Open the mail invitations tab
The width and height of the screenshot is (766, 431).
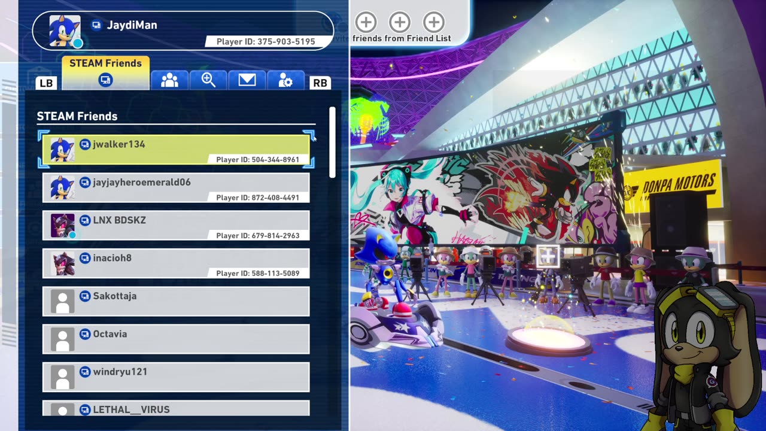[247, 80]
